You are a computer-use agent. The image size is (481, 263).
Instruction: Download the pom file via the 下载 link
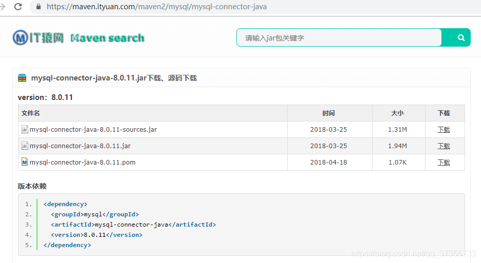(x=443, y=163)
